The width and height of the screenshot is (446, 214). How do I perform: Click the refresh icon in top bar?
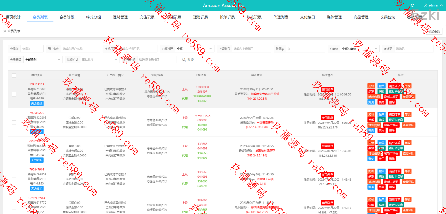pos(413,6)
